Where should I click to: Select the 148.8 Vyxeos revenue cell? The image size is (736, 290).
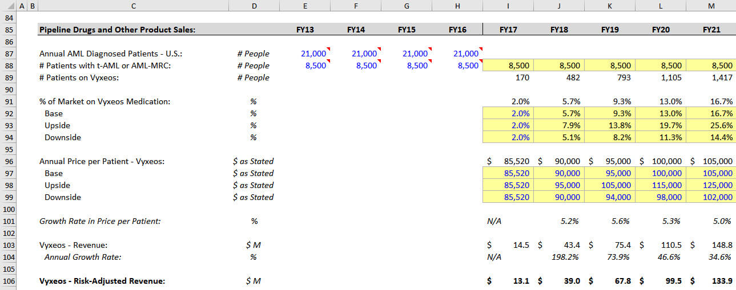(710, 245)
